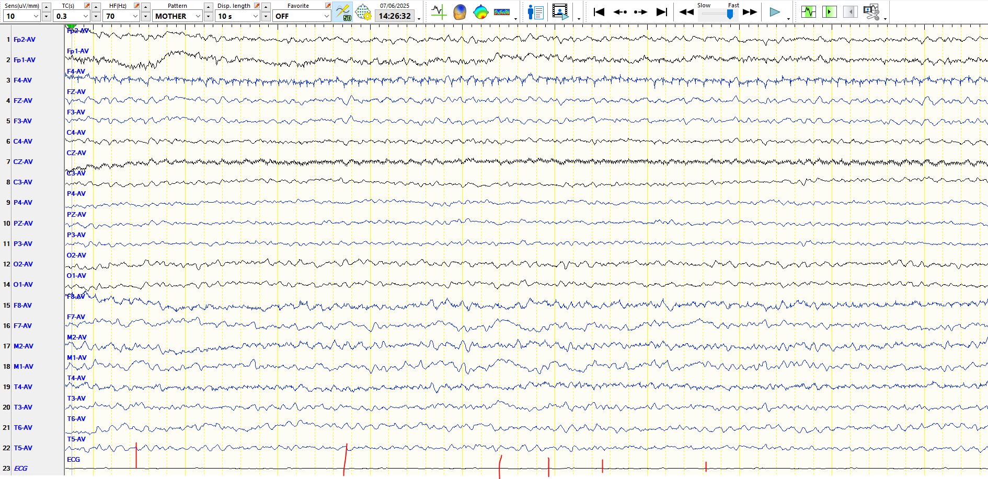
Task: Open electrode montage settings icon
Action: pos(363,11)
